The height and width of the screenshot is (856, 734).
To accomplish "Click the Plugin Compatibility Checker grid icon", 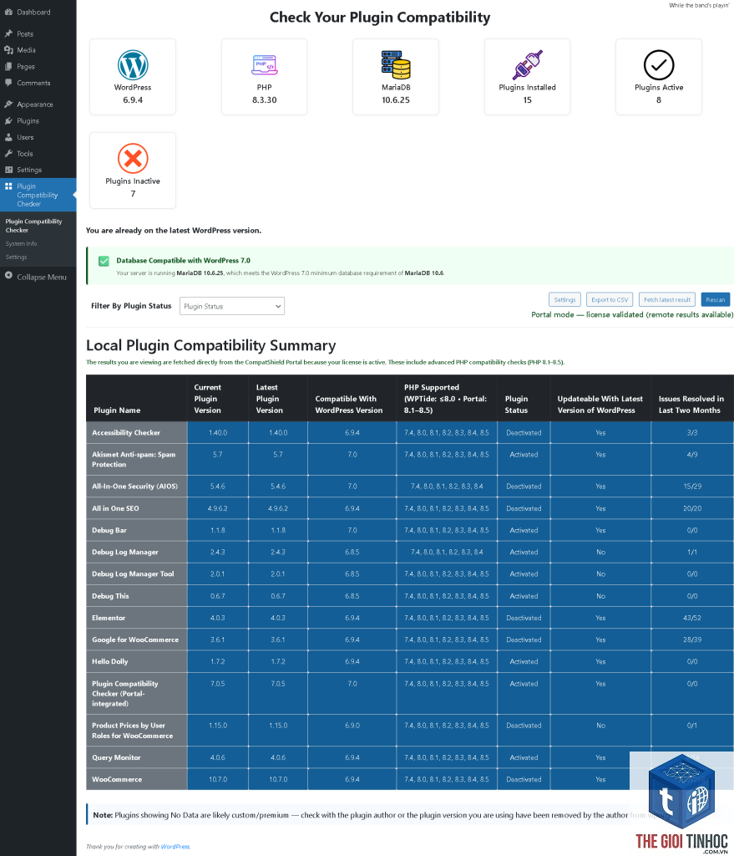I will (8, 186).
